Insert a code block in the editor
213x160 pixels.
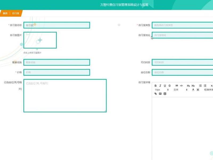181,86
